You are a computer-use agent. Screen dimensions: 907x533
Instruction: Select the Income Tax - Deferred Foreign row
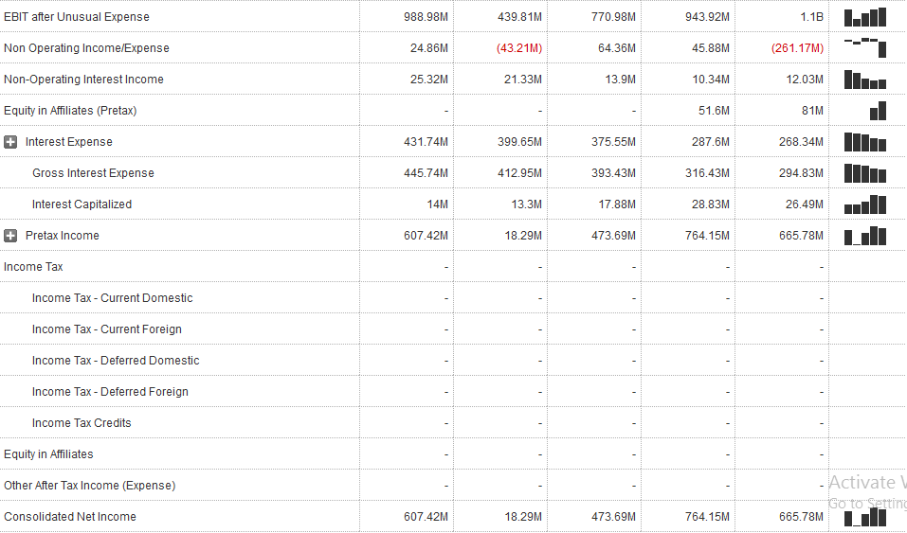pyautogui.click(x=110, y=392)
